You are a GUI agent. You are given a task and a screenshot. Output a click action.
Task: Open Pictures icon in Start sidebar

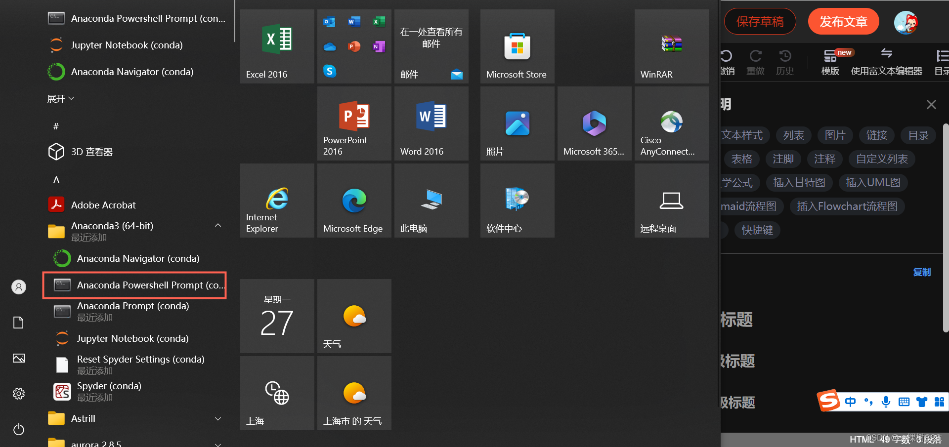19,358
